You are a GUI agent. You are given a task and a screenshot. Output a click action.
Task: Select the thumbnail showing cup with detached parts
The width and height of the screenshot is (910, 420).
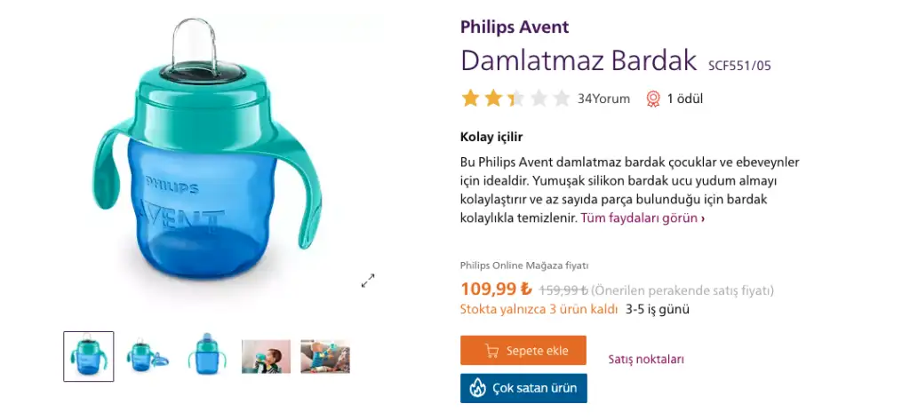(148, 356)
